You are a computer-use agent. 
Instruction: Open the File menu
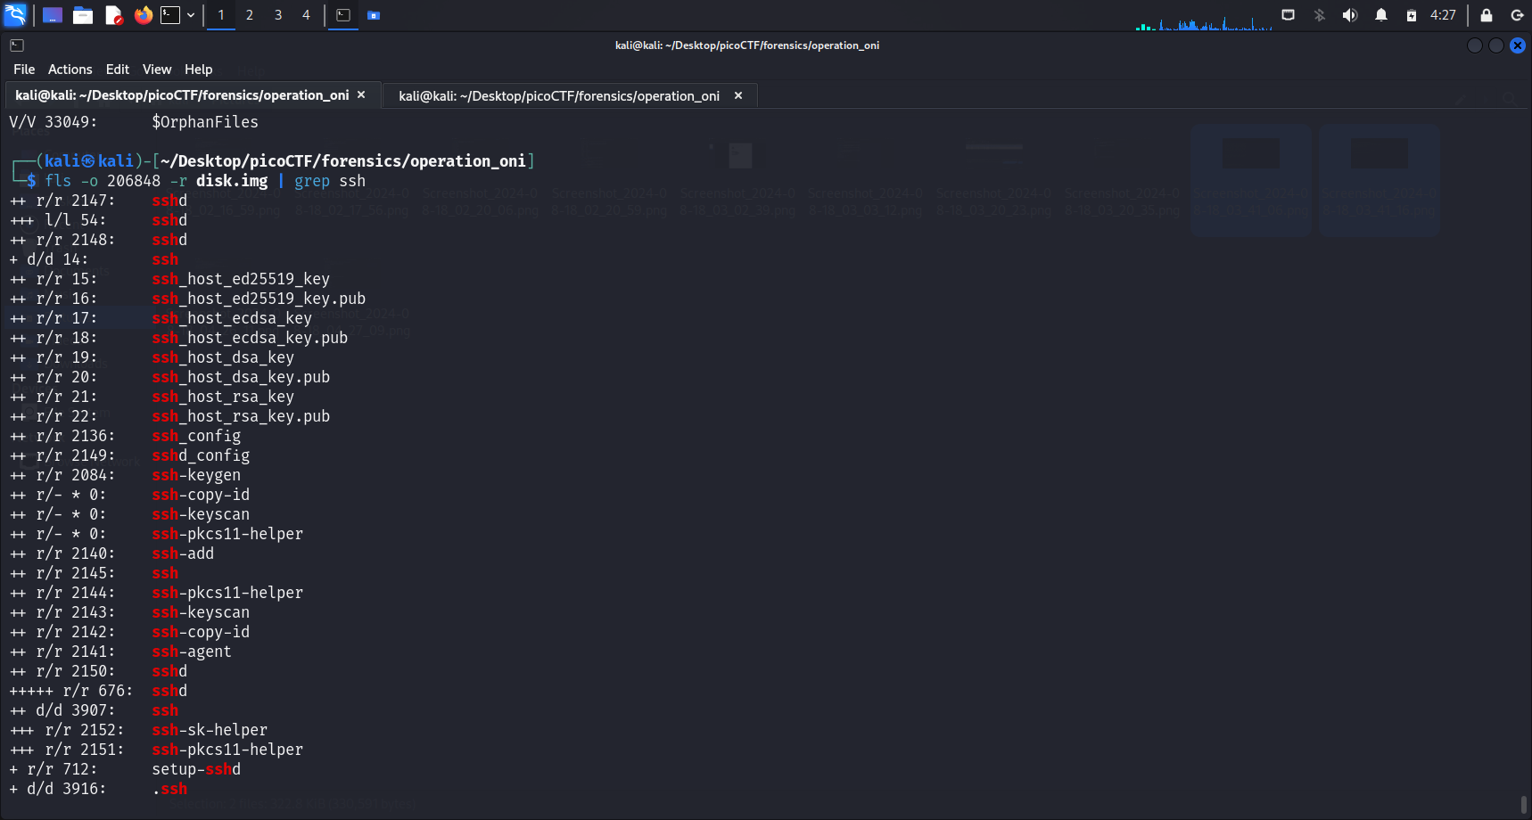pos(24,70)
